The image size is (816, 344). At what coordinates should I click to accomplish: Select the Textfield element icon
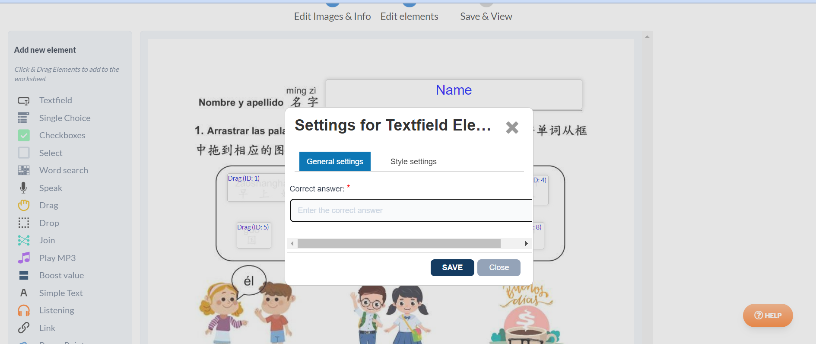point(23,101)
